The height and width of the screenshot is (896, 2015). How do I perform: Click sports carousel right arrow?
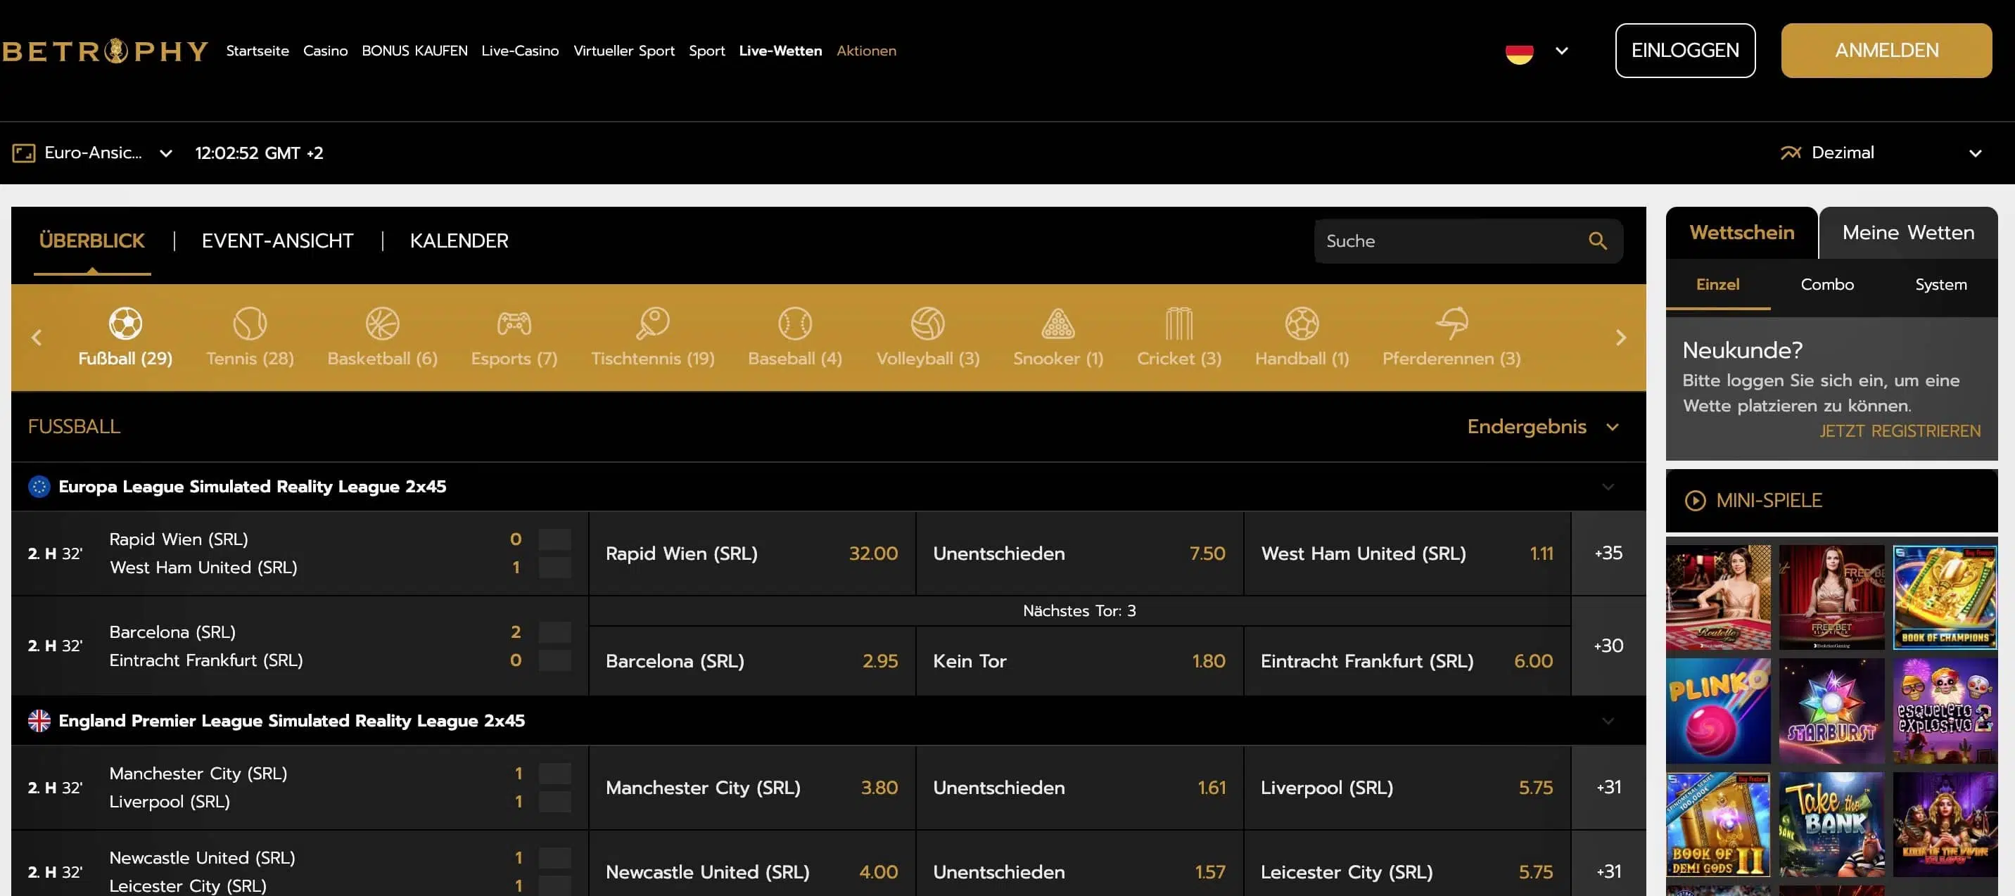pos(1621,338)
